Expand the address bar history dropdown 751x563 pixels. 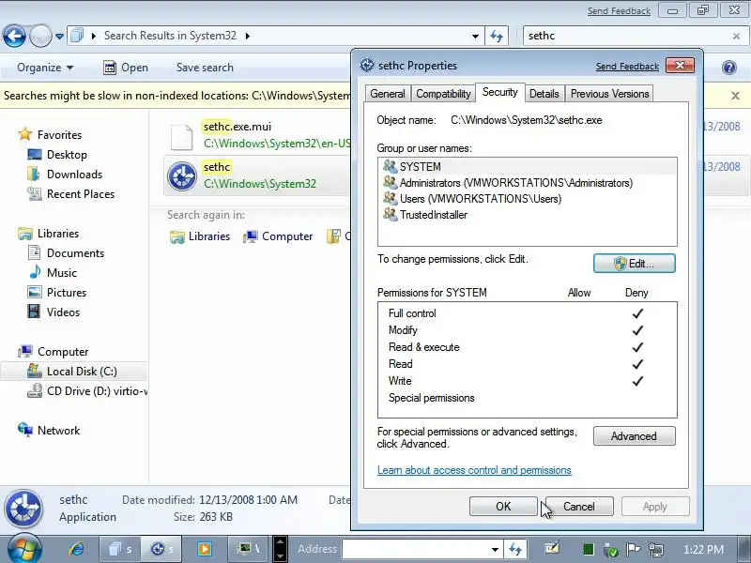pos(475,37)
